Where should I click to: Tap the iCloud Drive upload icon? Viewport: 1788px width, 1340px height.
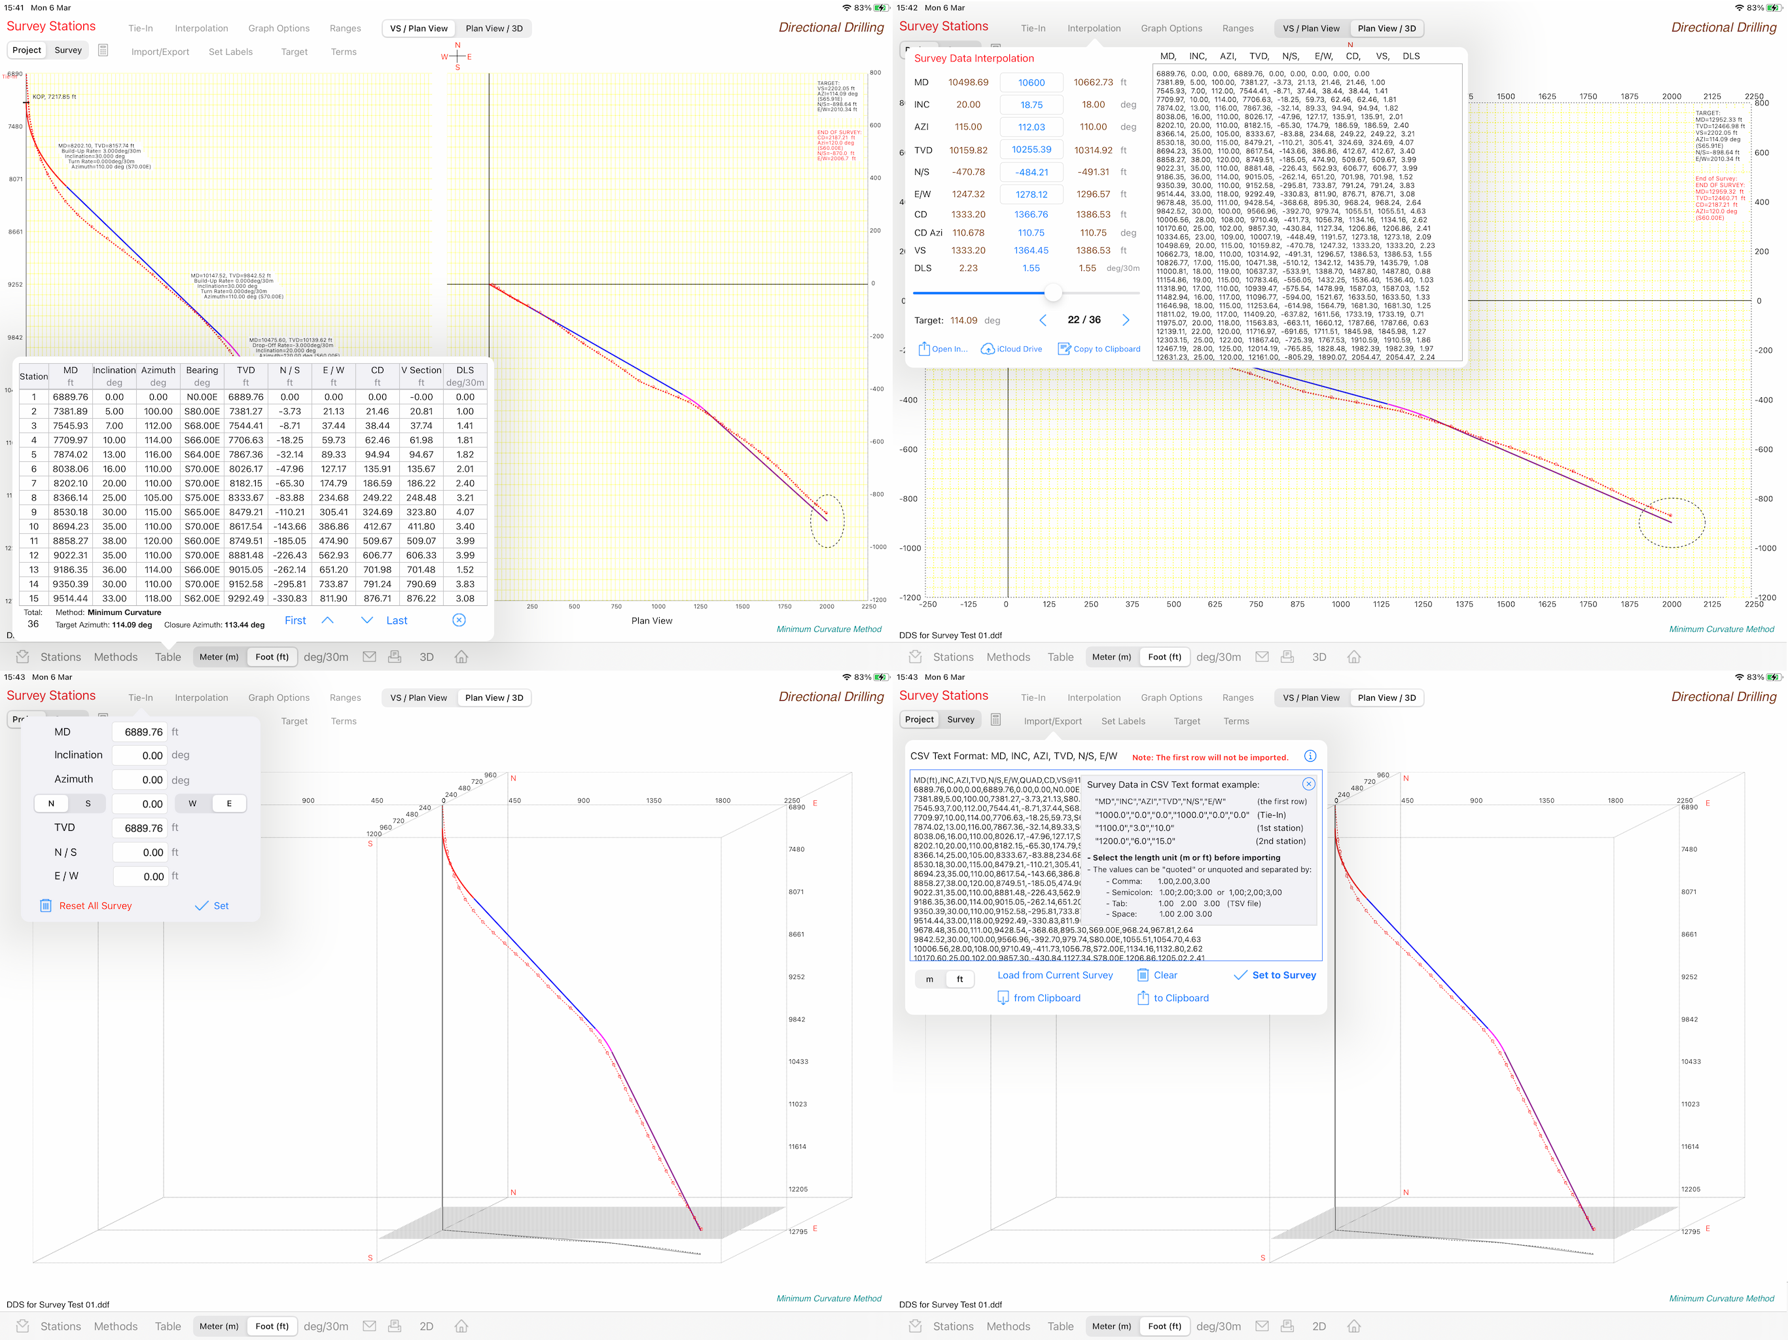(x=987, y=349)
